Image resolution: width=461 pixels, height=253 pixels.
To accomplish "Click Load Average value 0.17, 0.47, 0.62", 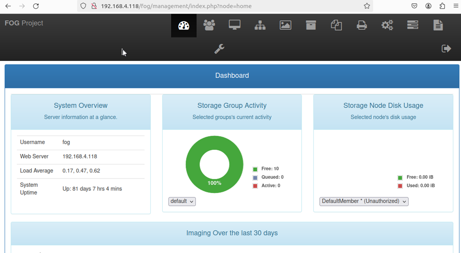I will click(x=81, y=171).
